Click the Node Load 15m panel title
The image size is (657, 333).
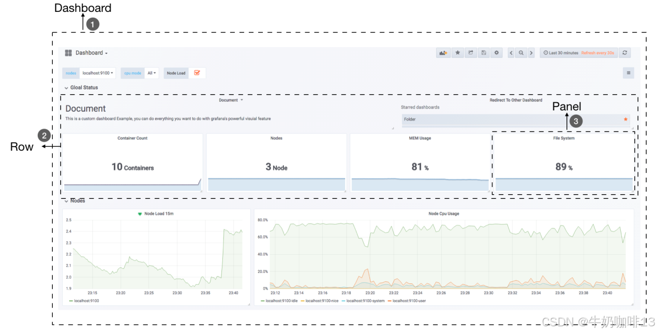158,214
